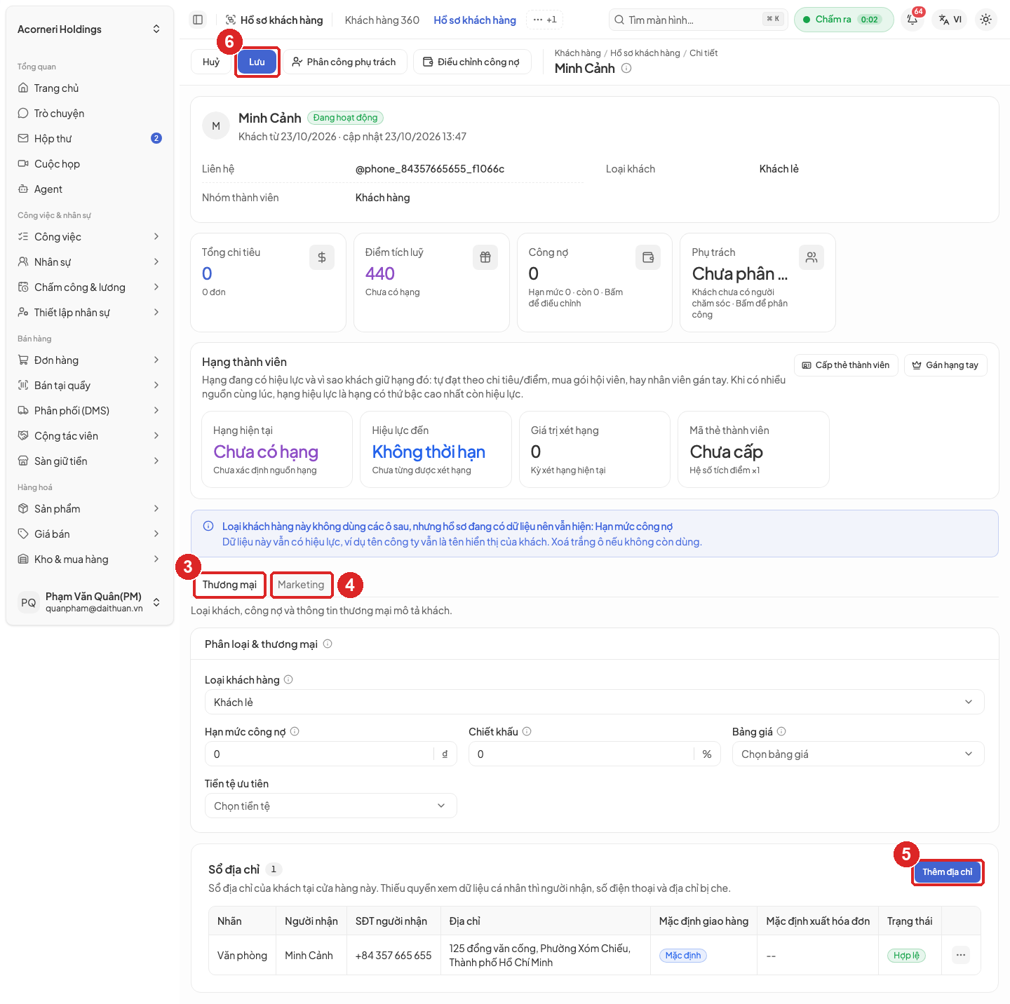Viewport: 1010px width, 1004px height.
Task: Click Thêm địa chỉ button
Action: point(947,871)
